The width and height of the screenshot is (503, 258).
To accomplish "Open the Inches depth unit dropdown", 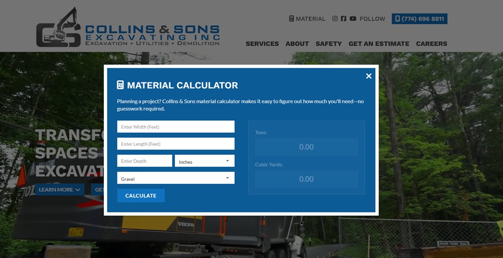I will tap(205, 161).
